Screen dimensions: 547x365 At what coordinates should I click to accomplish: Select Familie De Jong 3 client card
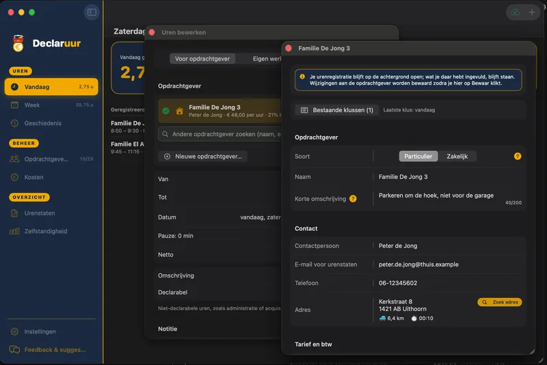pyautogui.click(x=219, y=111)
